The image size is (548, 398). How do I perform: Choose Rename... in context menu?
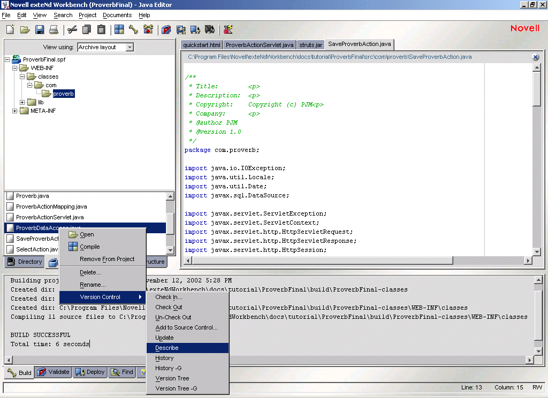coord(103,285)
